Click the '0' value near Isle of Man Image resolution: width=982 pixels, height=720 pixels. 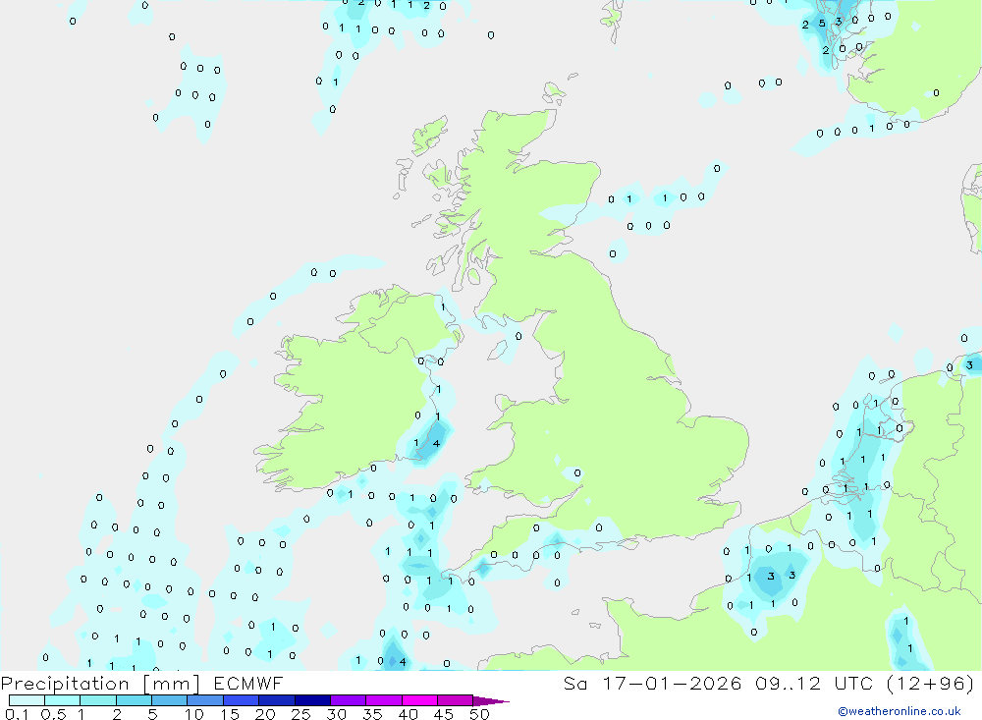click(518, 337)
